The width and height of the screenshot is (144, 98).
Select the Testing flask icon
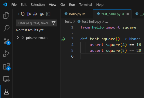(x=6, y=92)
